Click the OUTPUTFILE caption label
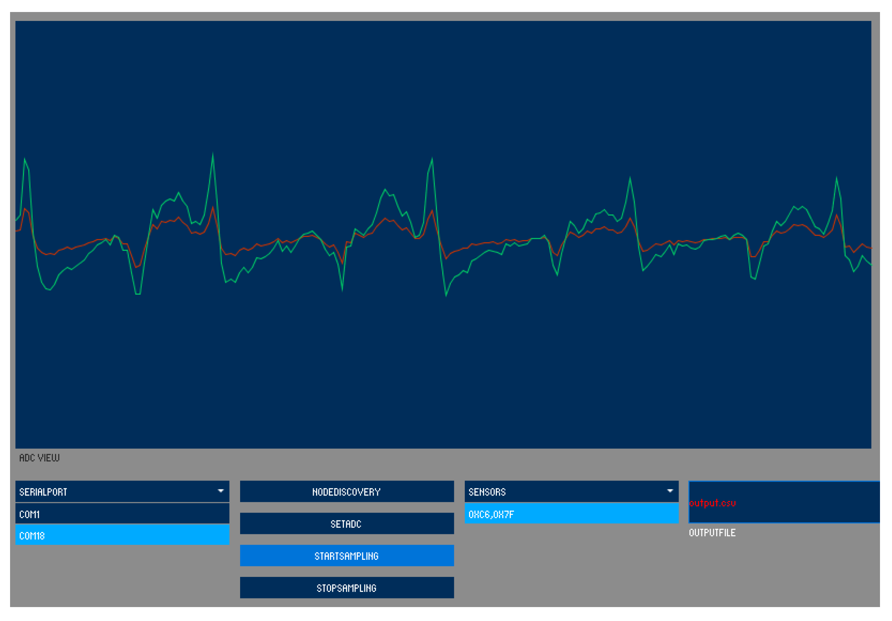Viewport: 892px width, 621px height. [x=712, y=533]
